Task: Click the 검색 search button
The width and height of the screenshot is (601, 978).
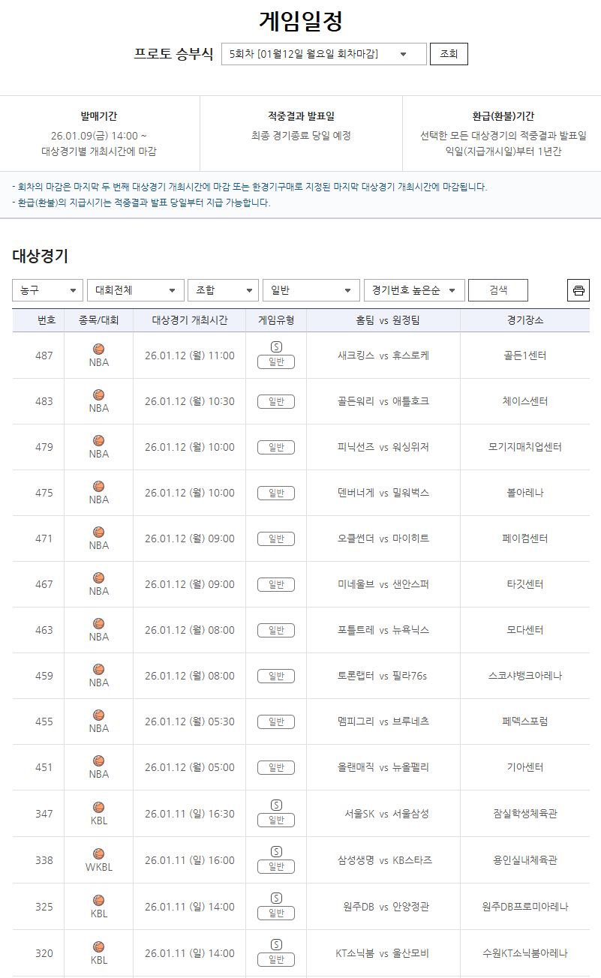Action: coord(497,289)
